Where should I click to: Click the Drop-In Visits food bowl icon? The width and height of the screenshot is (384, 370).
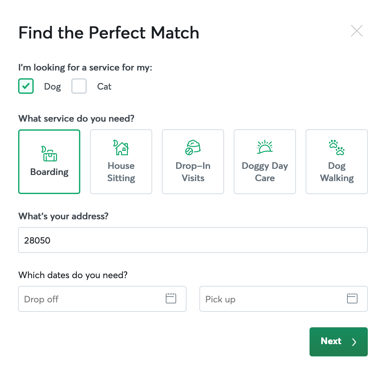coord(193,147)
